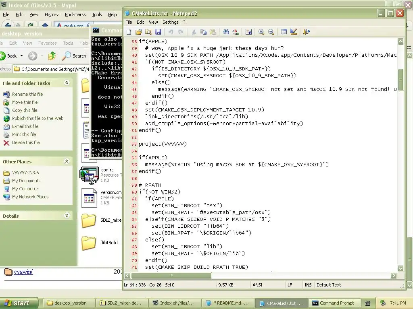The image size is (413, 309).
Task: Open Notepad2 View menu
Action: 153,22
